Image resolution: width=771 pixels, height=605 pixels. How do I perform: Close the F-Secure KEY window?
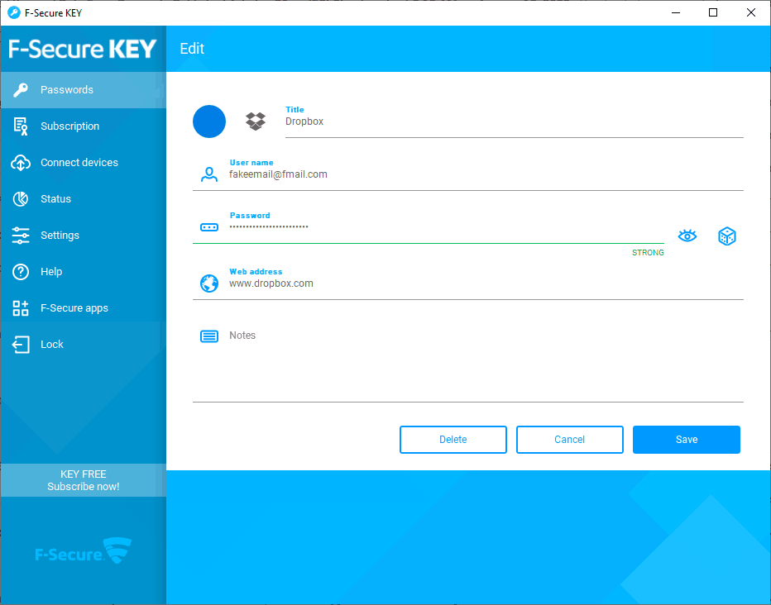pyautogui.click(x=751, y=12)
